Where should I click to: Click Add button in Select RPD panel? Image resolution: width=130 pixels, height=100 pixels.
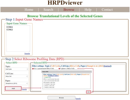13,88
